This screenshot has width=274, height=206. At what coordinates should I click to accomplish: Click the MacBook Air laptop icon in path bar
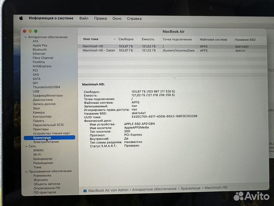click(x=85, y=191)
